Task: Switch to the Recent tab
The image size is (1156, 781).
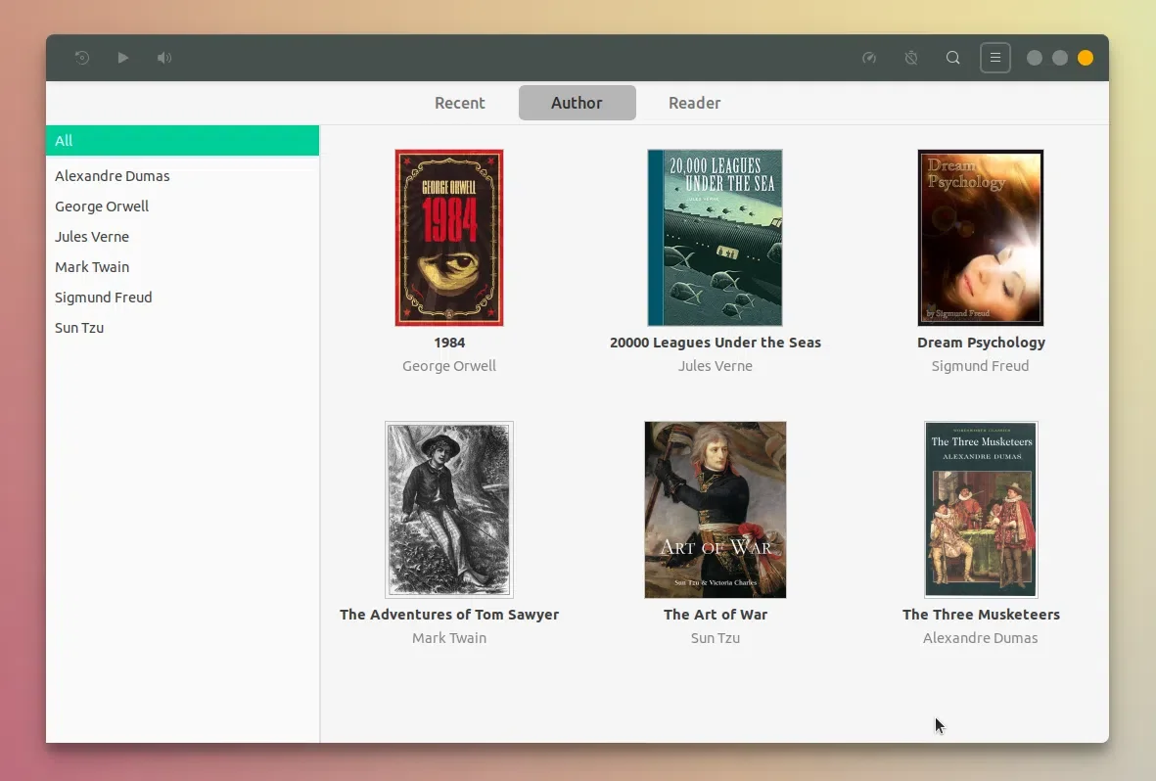Action: coord(459,103)
